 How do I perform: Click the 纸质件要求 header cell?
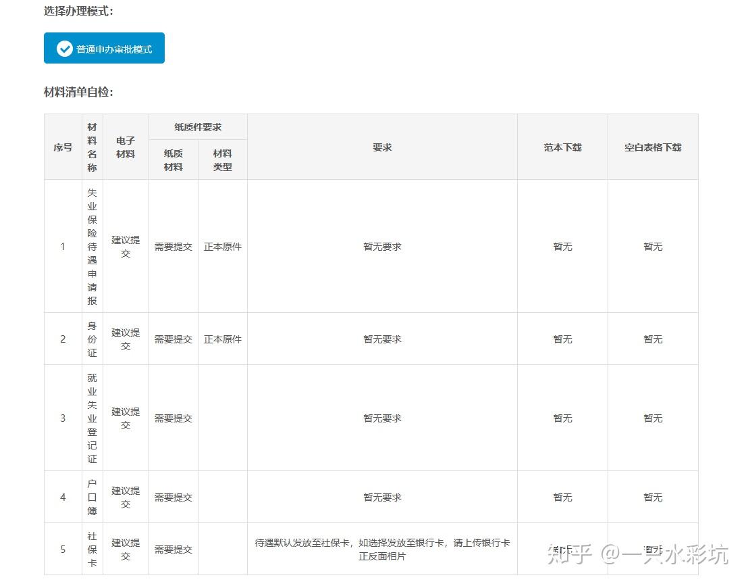pos(198,127)
